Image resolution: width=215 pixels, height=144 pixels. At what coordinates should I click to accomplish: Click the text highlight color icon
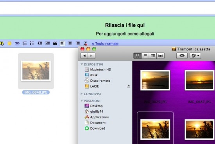[x=2, y=43]
